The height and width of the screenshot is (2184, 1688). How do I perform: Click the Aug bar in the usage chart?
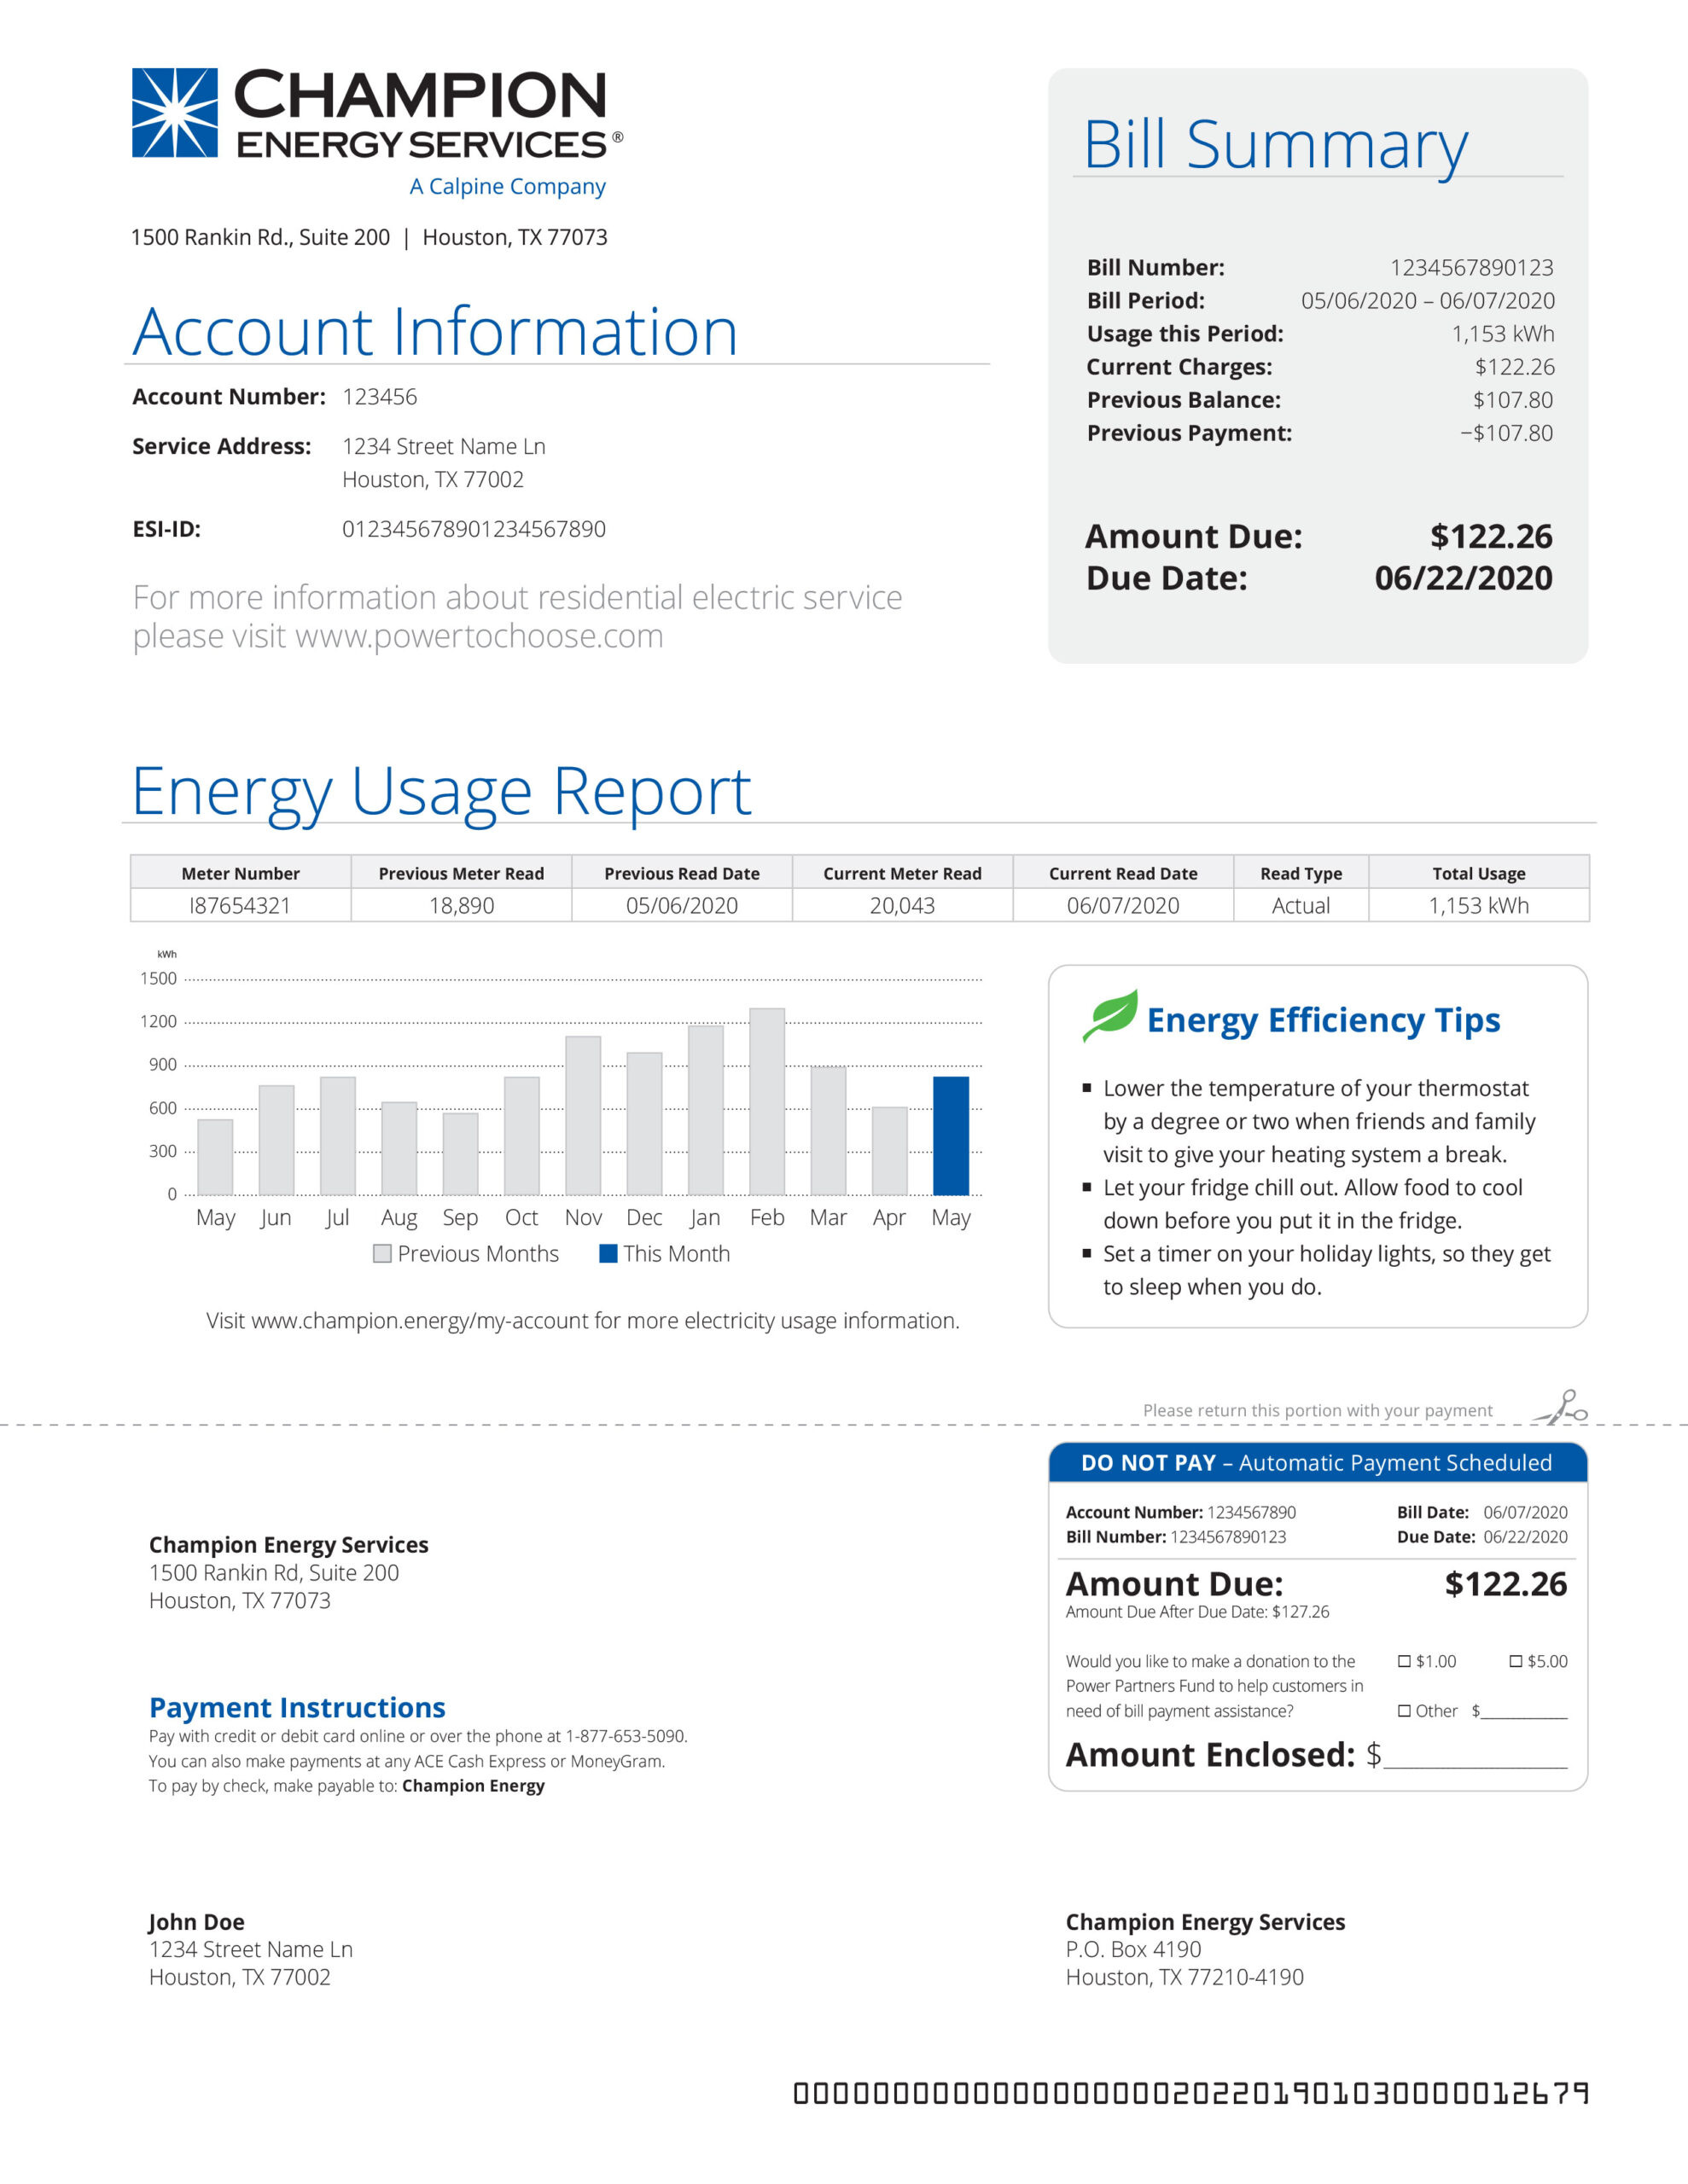tap(399, 1148)
